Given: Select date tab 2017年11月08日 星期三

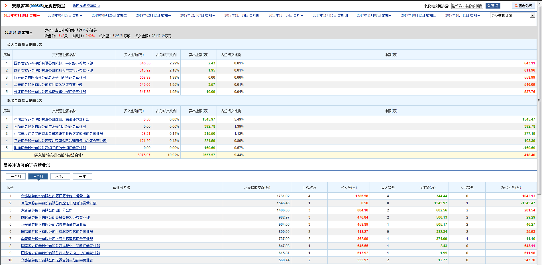Looking at the screenshot, I should (x=374, y=15).
